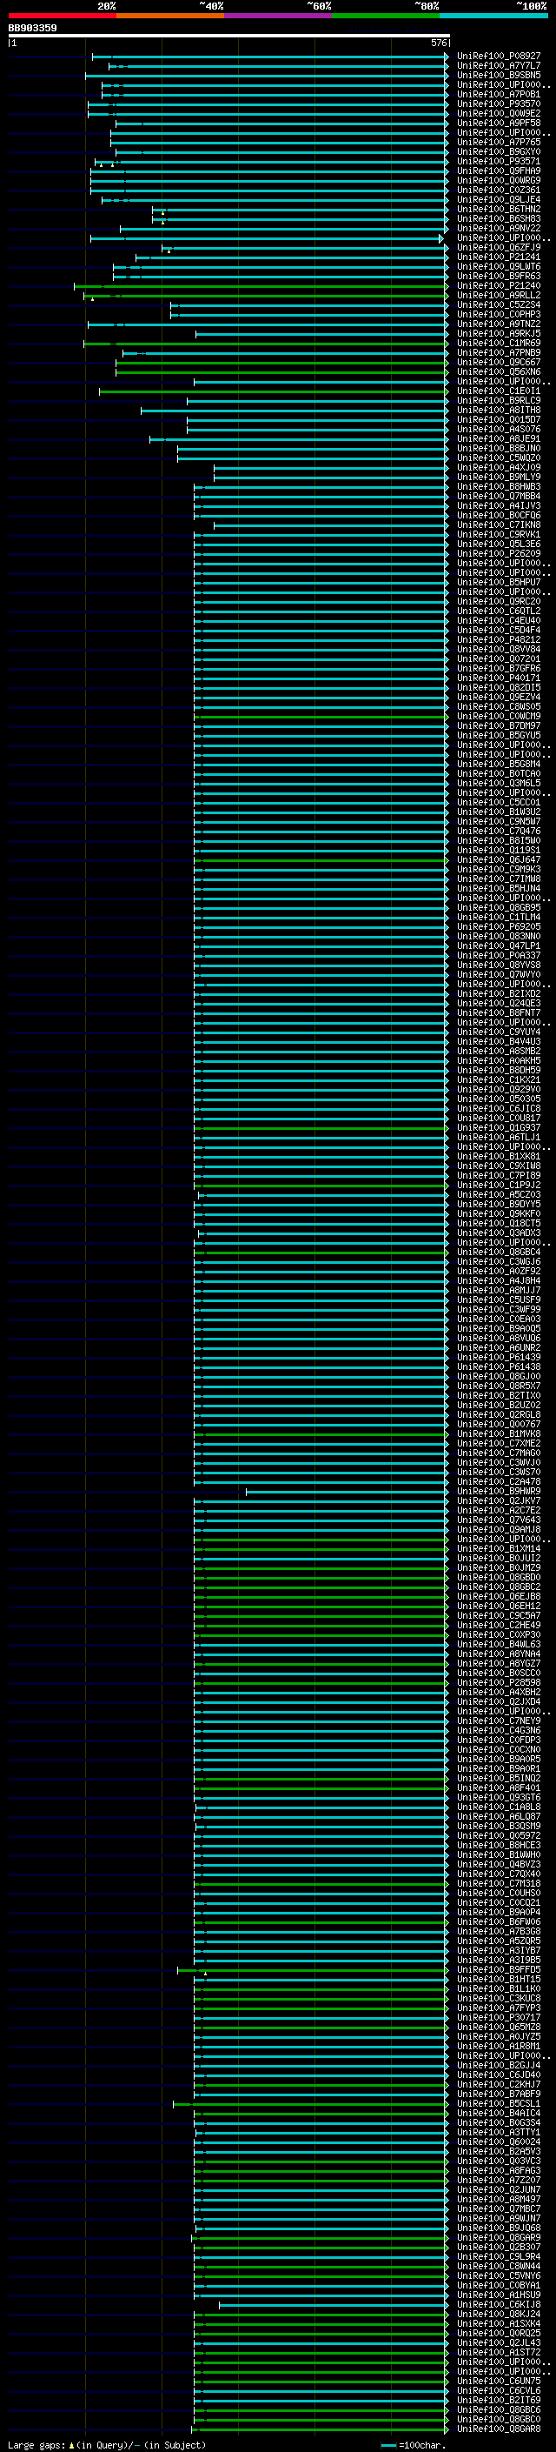Click the =100char. scale legend
This screenshot has width=556, height=2452.
[414, 2445]
